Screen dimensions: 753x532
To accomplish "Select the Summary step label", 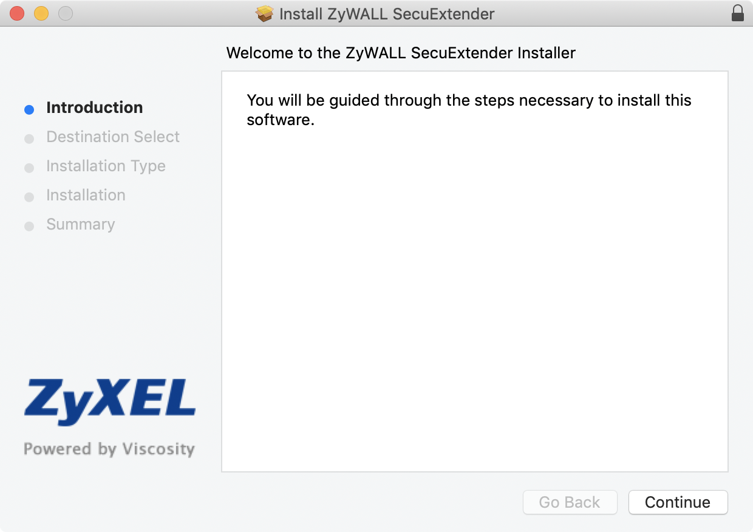I will 80,224.
